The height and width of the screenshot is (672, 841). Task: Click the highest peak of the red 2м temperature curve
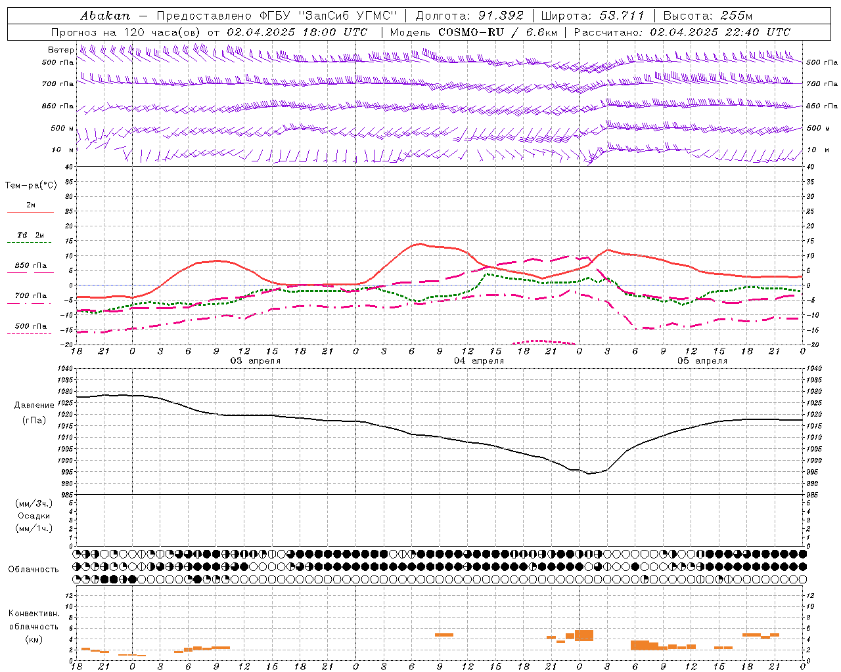(420, 243)
